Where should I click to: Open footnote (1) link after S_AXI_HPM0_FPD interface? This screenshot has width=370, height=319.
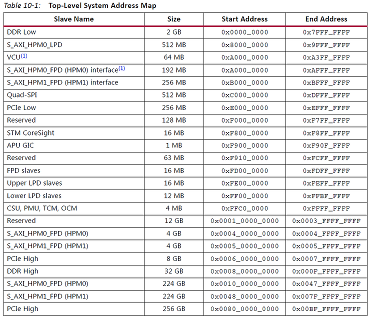[x=121, y=68]
